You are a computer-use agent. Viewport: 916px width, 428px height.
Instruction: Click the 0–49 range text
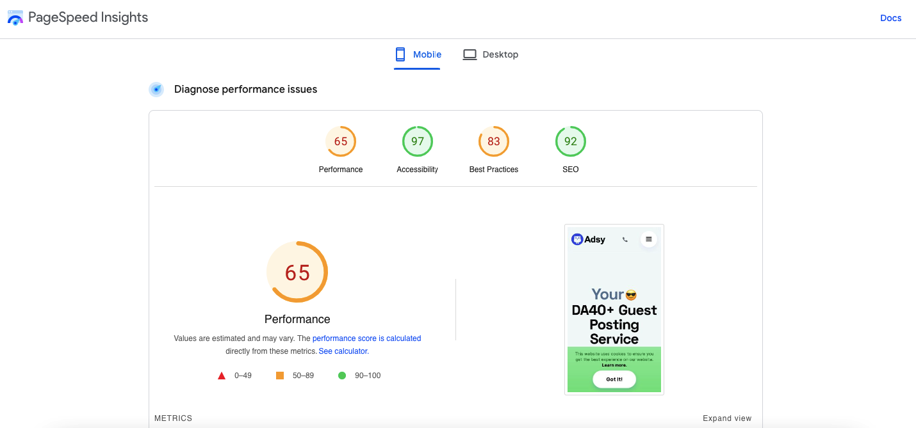243,376
